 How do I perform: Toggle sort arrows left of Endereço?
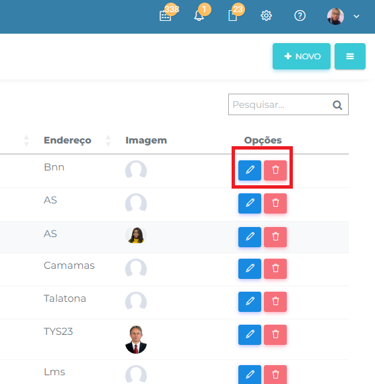(26, 141)
